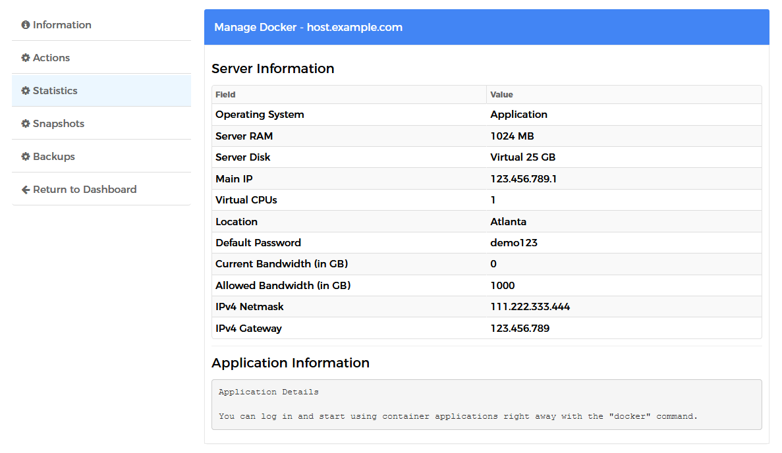Select the Virtual CPUs value 1
This screenshot has height=453, width=782.
tap(493, 200)
